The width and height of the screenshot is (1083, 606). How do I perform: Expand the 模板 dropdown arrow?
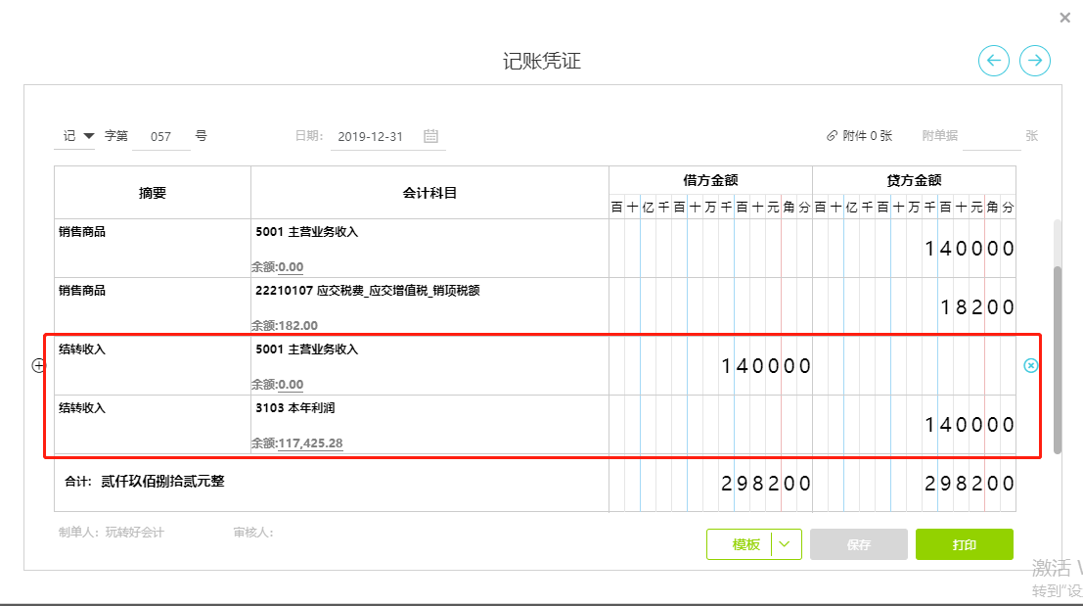pos(787,544)
